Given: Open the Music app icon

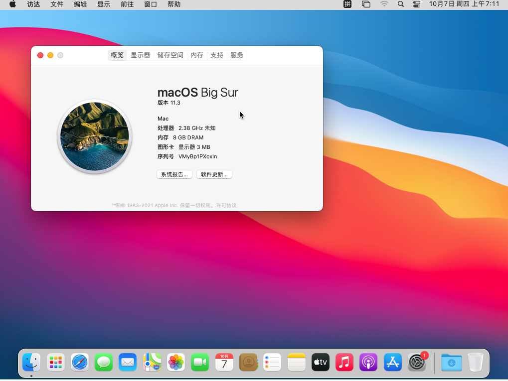Looking at the screenshot, I should coord(344,362).
